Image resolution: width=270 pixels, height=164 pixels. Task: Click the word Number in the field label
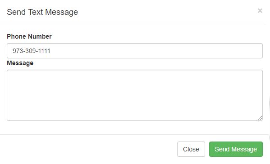click(40, 36)
